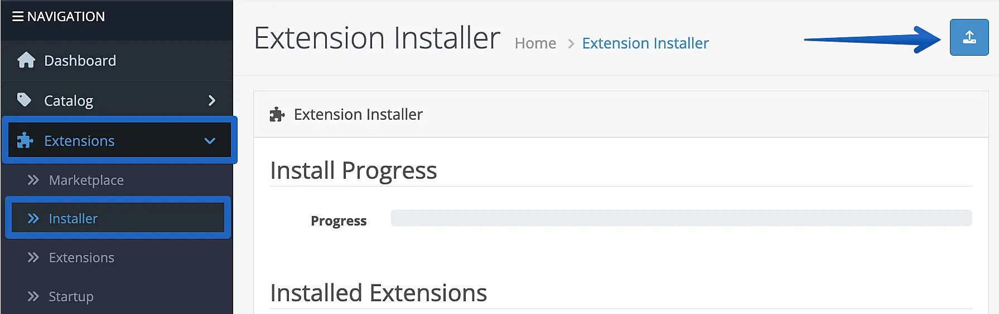Click the Home breadcrumb link
Viewport: 999px width, 314px height.
(x=535, y=43)
